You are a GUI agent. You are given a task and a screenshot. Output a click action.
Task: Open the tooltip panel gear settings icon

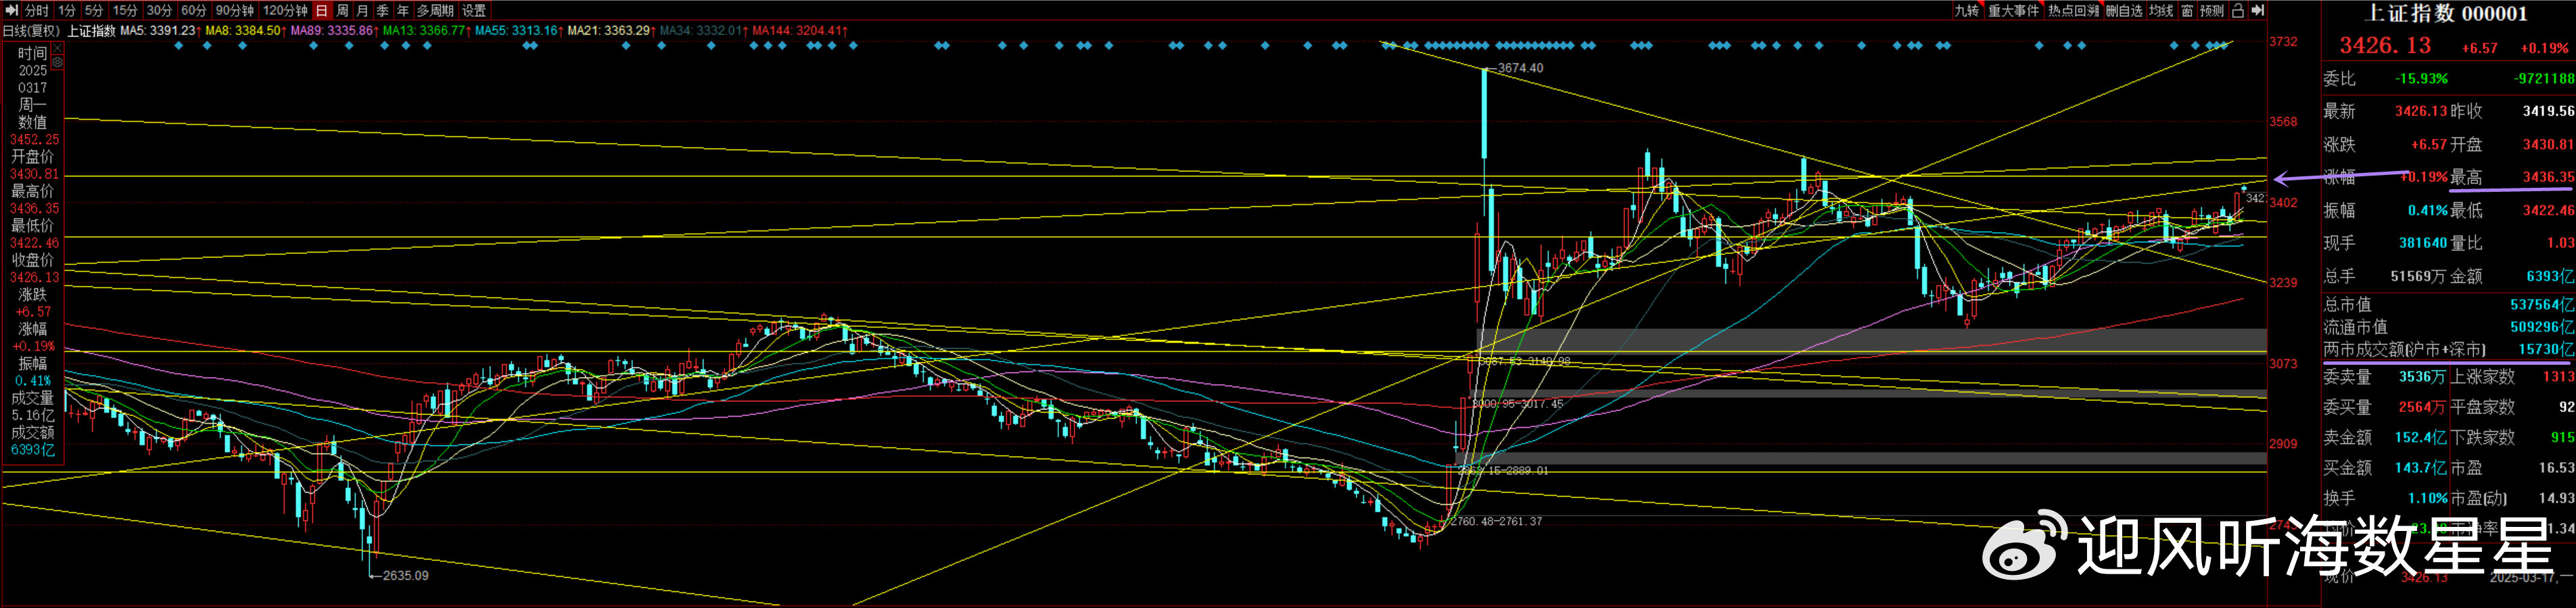[58, 62]
